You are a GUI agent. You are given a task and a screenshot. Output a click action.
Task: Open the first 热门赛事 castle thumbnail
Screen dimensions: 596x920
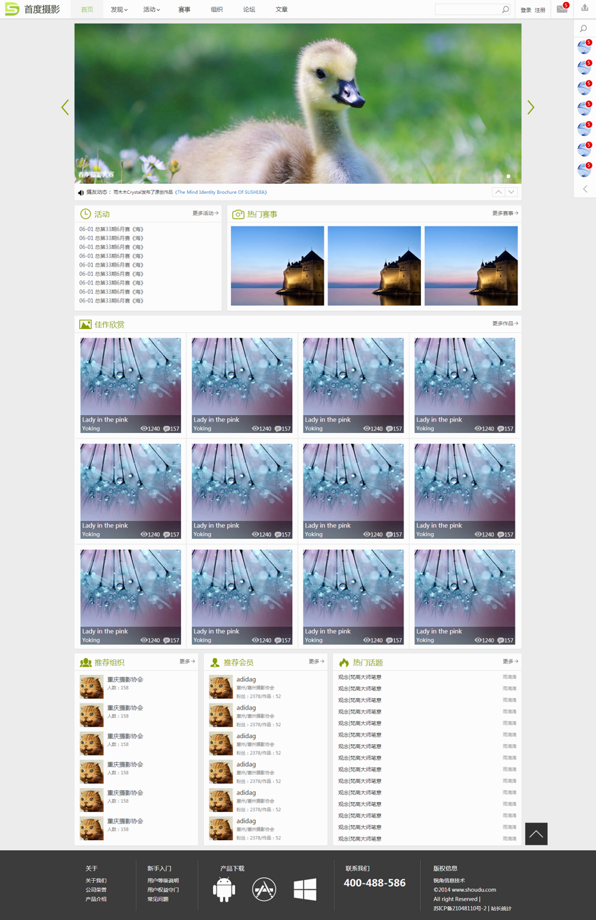[x=277, y=266]
